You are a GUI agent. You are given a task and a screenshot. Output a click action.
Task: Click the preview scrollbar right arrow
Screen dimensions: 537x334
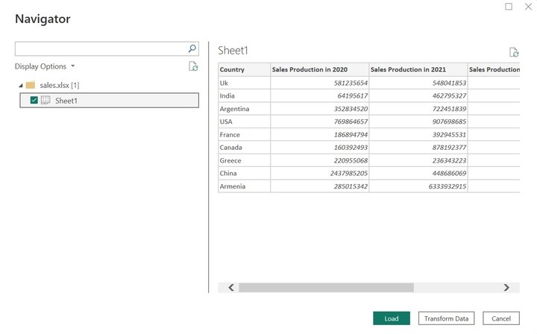click(506, 288)
